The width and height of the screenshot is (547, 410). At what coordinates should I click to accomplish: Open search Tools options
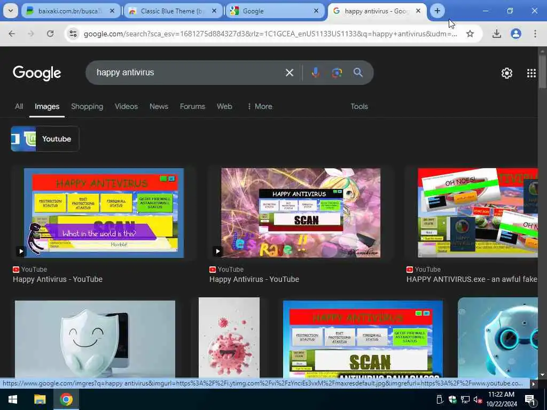(x=359, y=106)
